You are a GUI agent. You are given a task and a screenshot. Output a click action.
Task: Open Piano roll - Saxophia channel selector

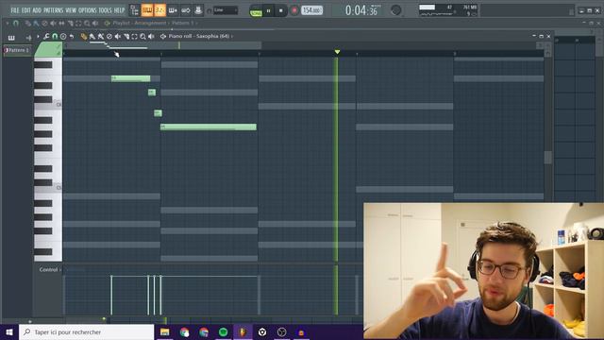tap(199, 36)
